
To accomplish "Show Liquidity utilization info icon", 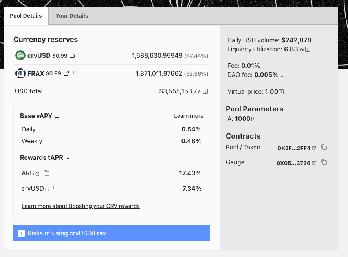I will point(308,49).
